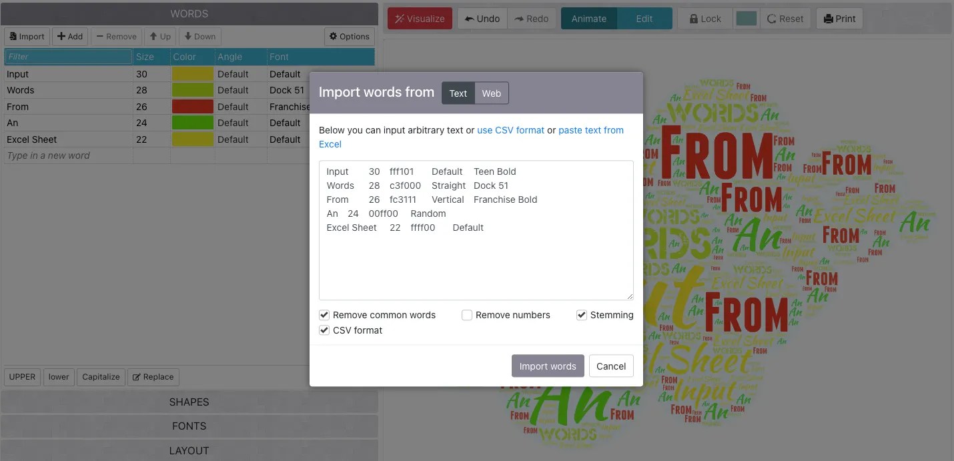Redo the last action
The height and width of the screenshot is (461, 954).
532,19
